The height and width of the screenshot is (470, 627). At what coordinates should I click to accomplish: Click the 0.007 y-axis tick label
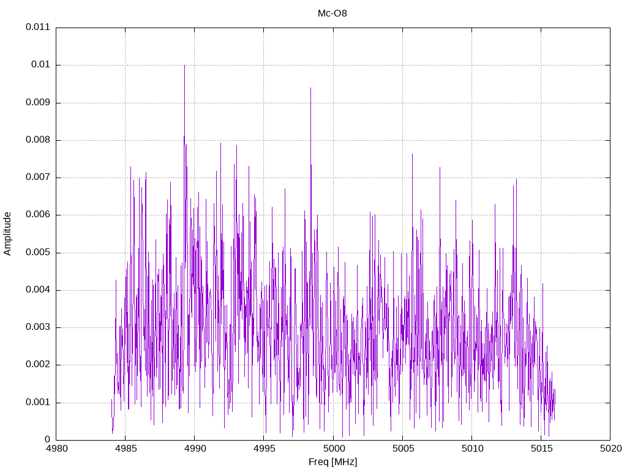(38, 177)
